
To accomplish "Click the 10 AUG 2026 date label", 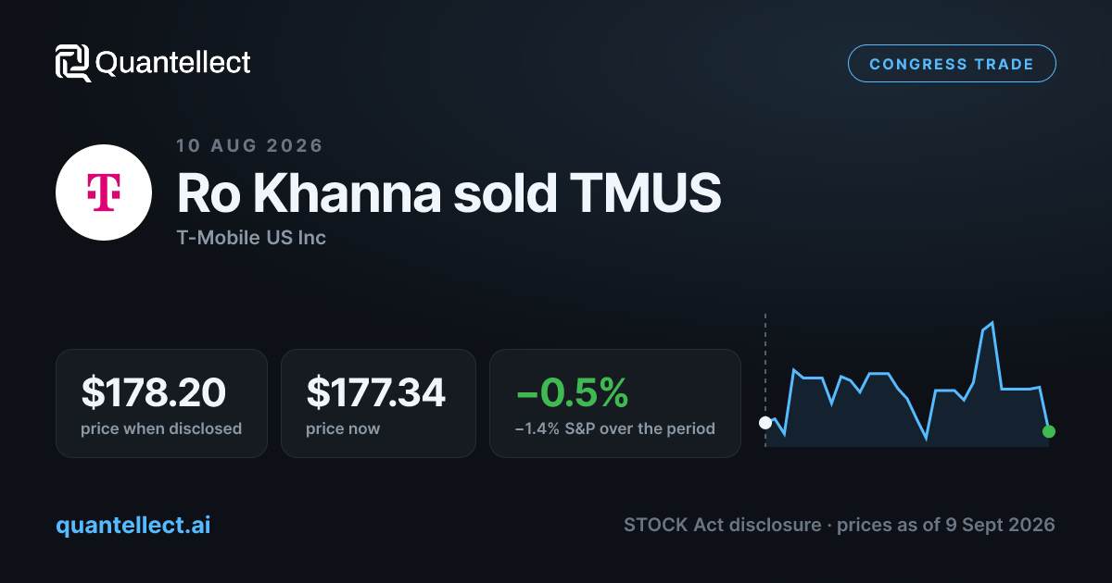I will point(250,145).
